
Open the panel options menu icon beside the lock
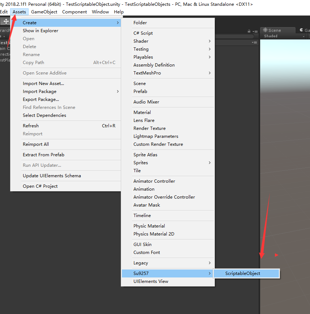point(255,31)
